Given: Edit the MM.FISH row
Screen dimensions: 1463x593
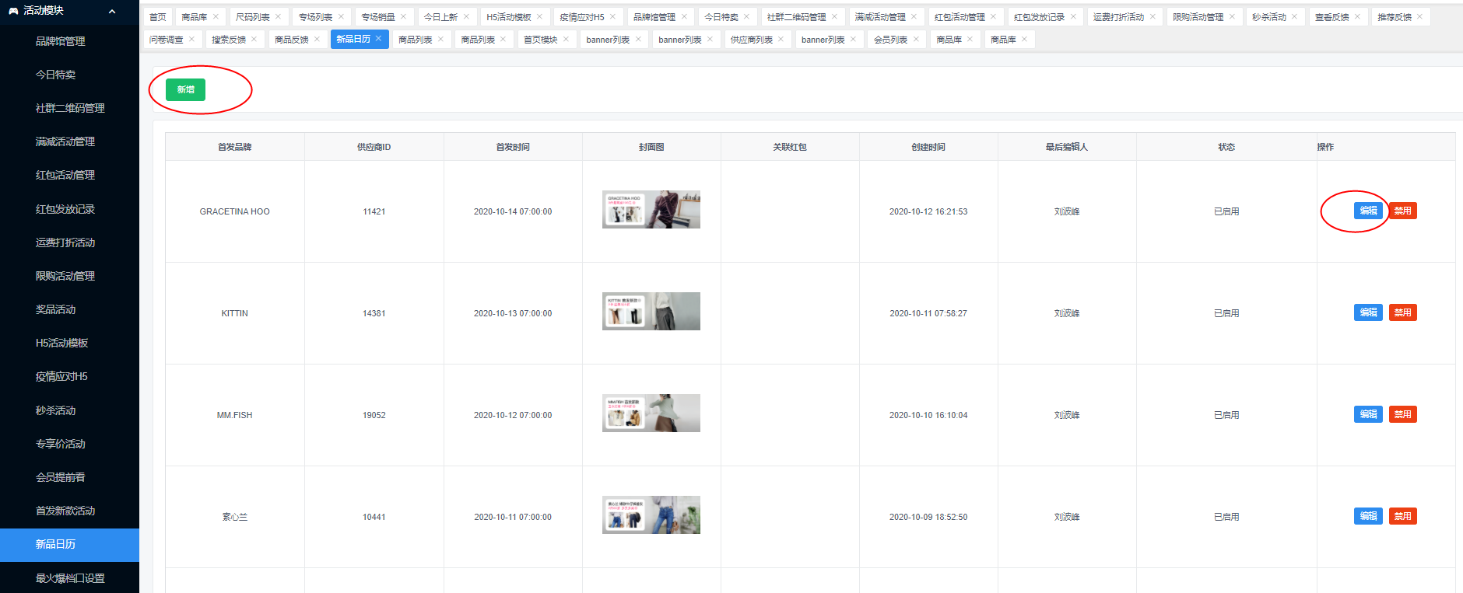Looking at the screenshot, I should tap(1368, 414).
